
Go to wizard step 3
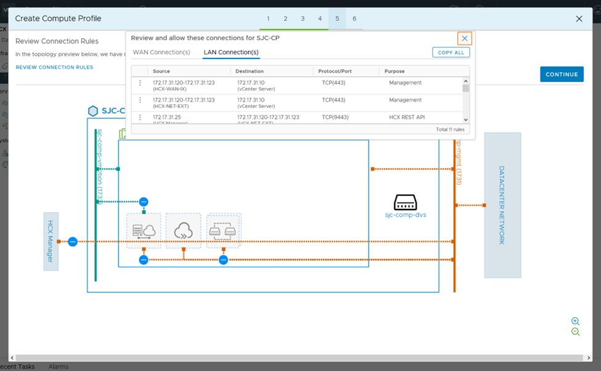pos(303,18)
